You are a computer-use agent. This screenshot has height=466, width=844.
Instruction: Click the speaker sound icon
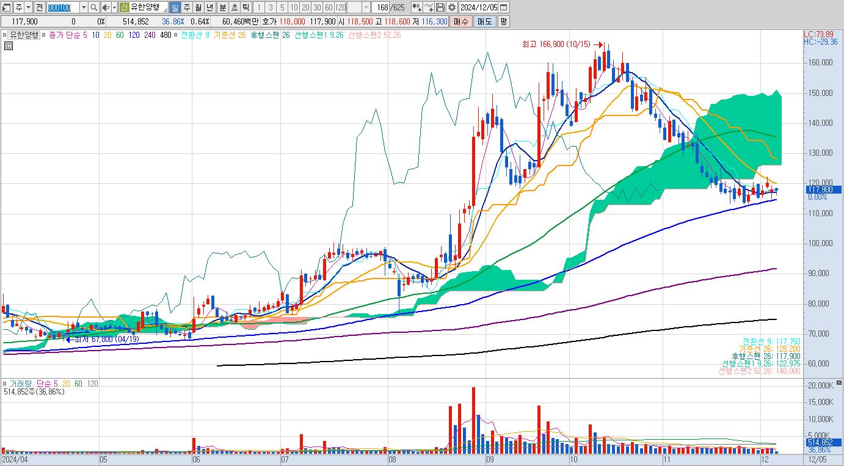click(x=105, y=7)
